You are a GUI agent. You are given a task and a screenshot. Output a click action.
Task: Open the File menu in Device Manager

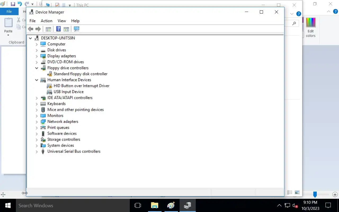[33, 21]
